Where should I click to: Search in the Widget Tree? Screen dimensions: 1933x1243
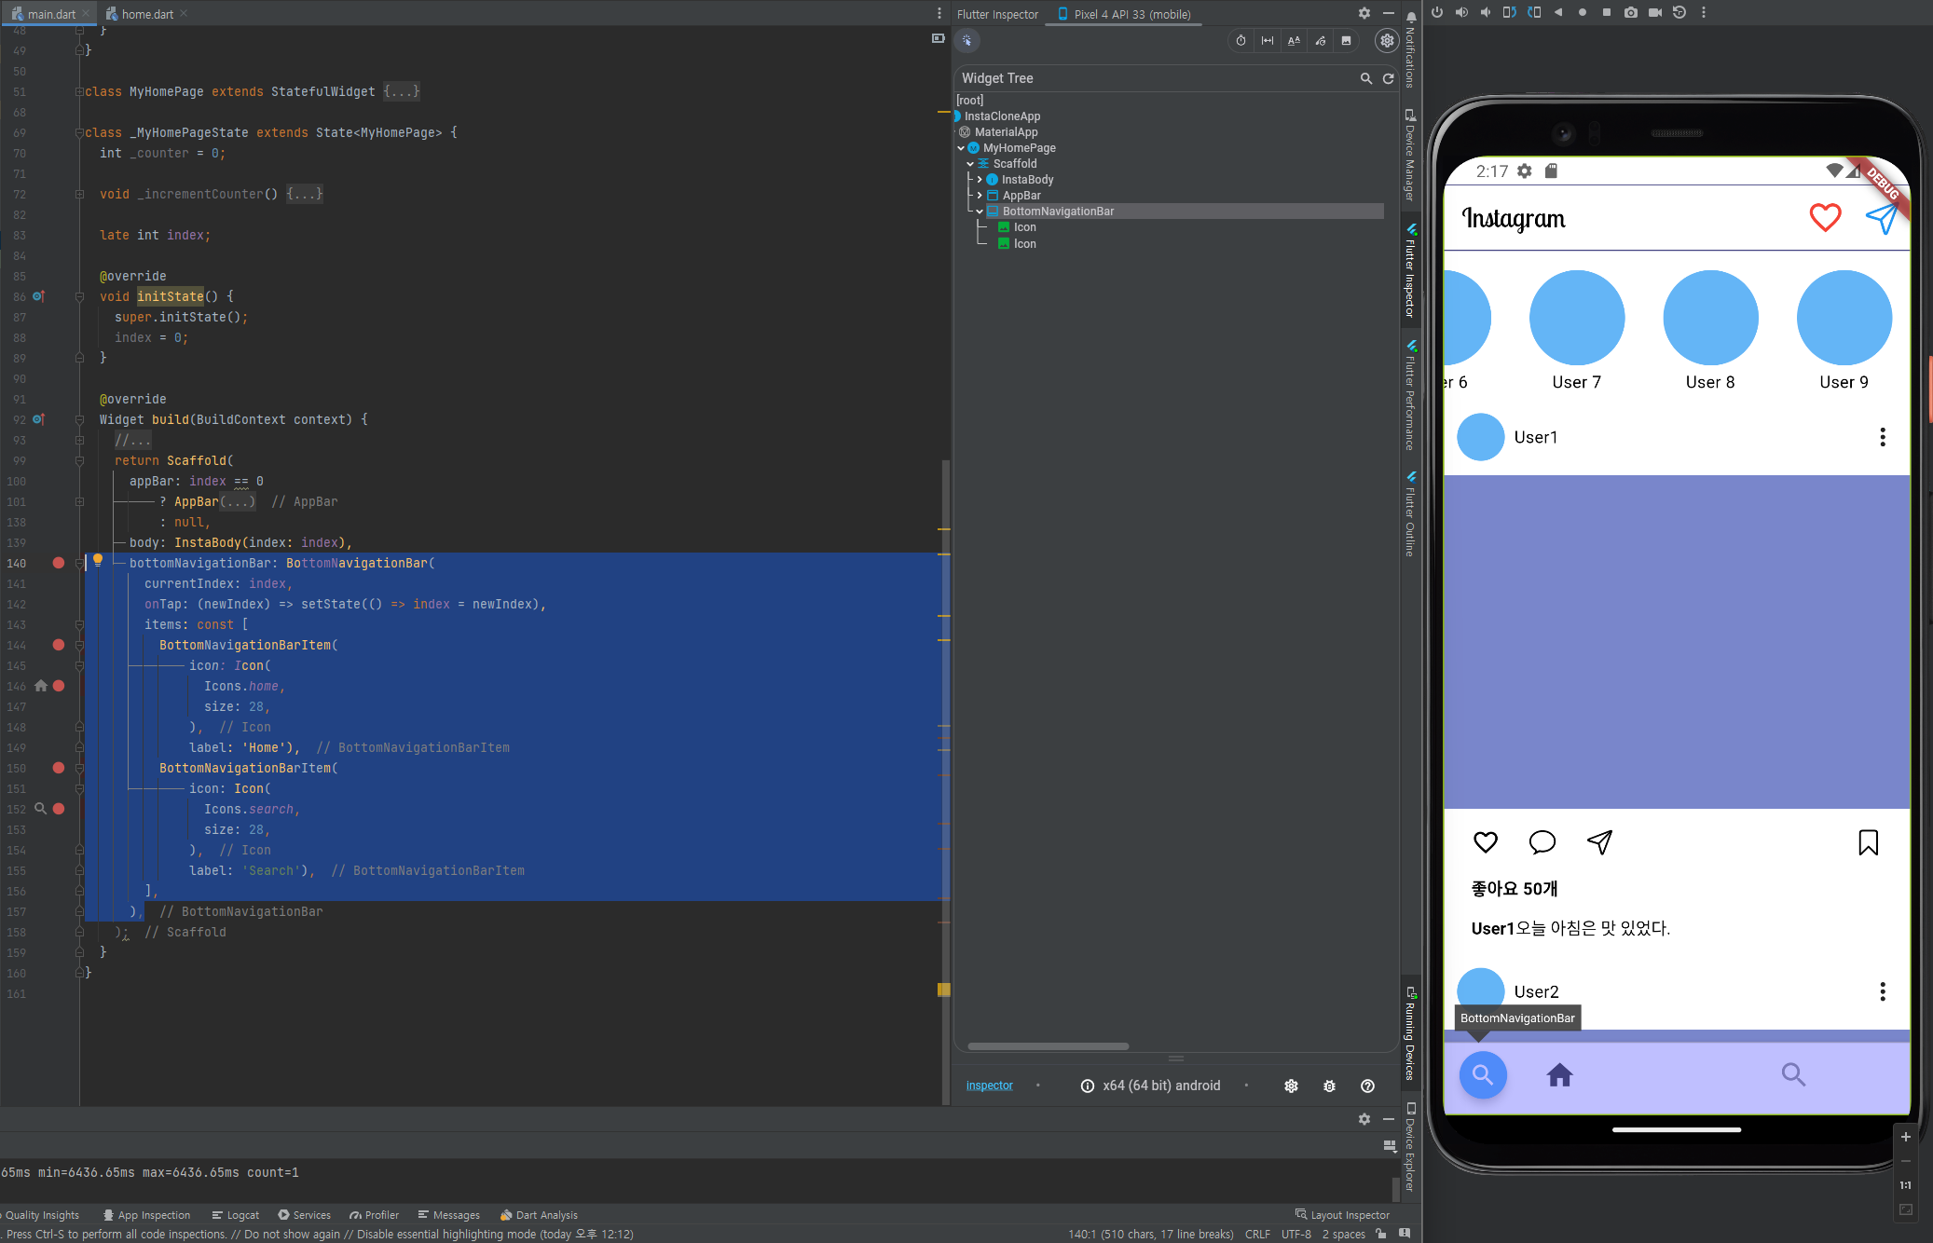point(1365,79)
